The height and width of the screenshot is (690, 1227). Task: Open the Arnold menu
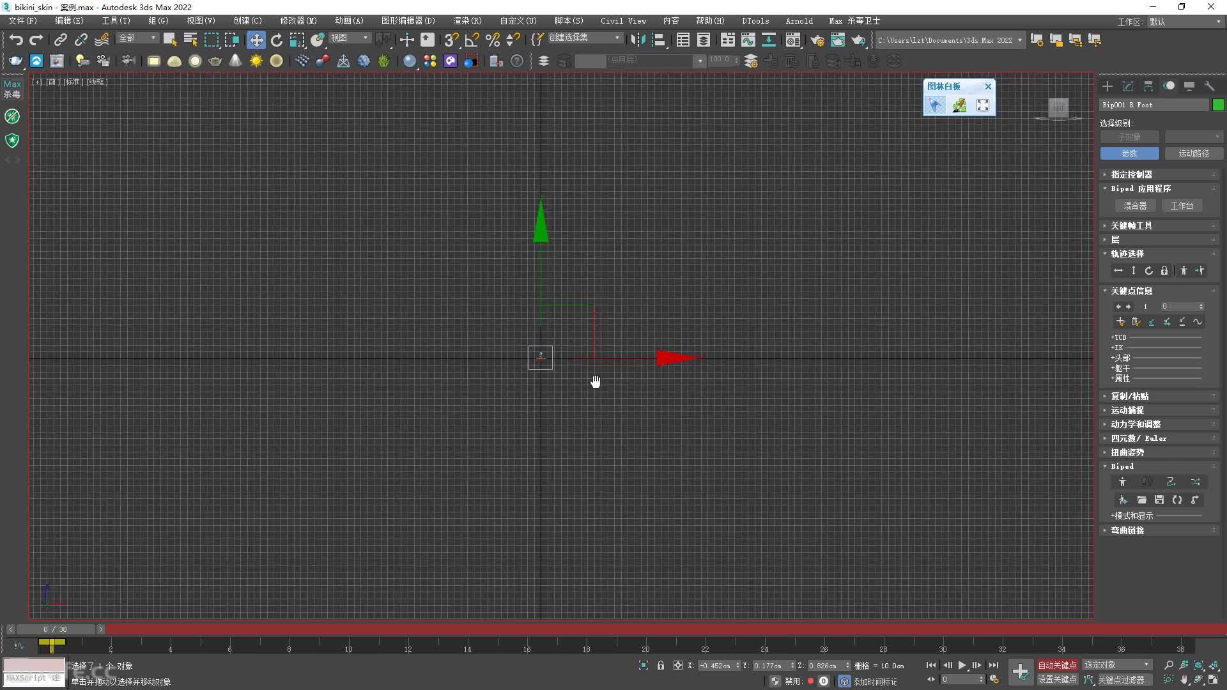point(799,21)
